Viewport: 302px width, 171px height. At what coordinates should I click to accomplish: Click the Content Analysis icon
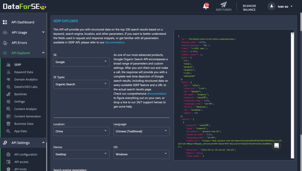[9, 109]
